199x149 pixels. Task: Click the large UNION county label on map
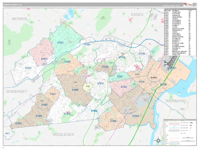coord(58,62)
